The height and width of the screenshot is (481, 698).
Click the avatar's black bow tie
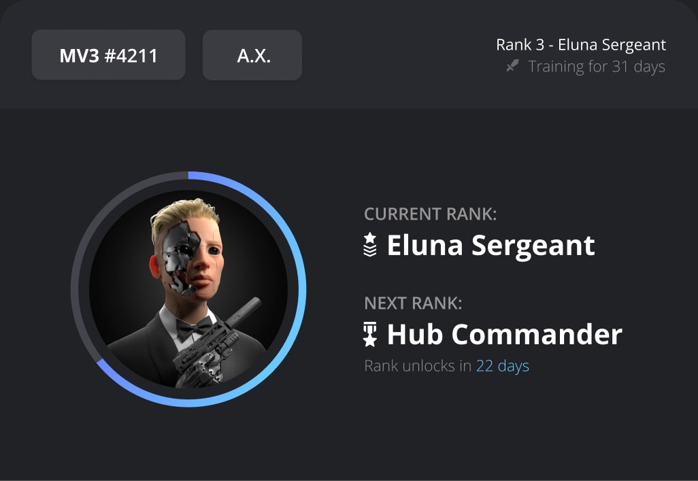(194, 329)
